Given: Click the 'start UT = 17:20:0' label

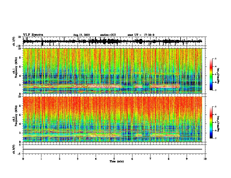Looking at the screenshot, I should tap(141, 35).
